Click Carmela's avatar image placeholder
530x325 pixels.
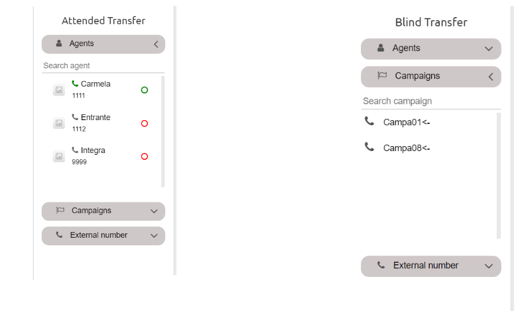coord(59,90)
